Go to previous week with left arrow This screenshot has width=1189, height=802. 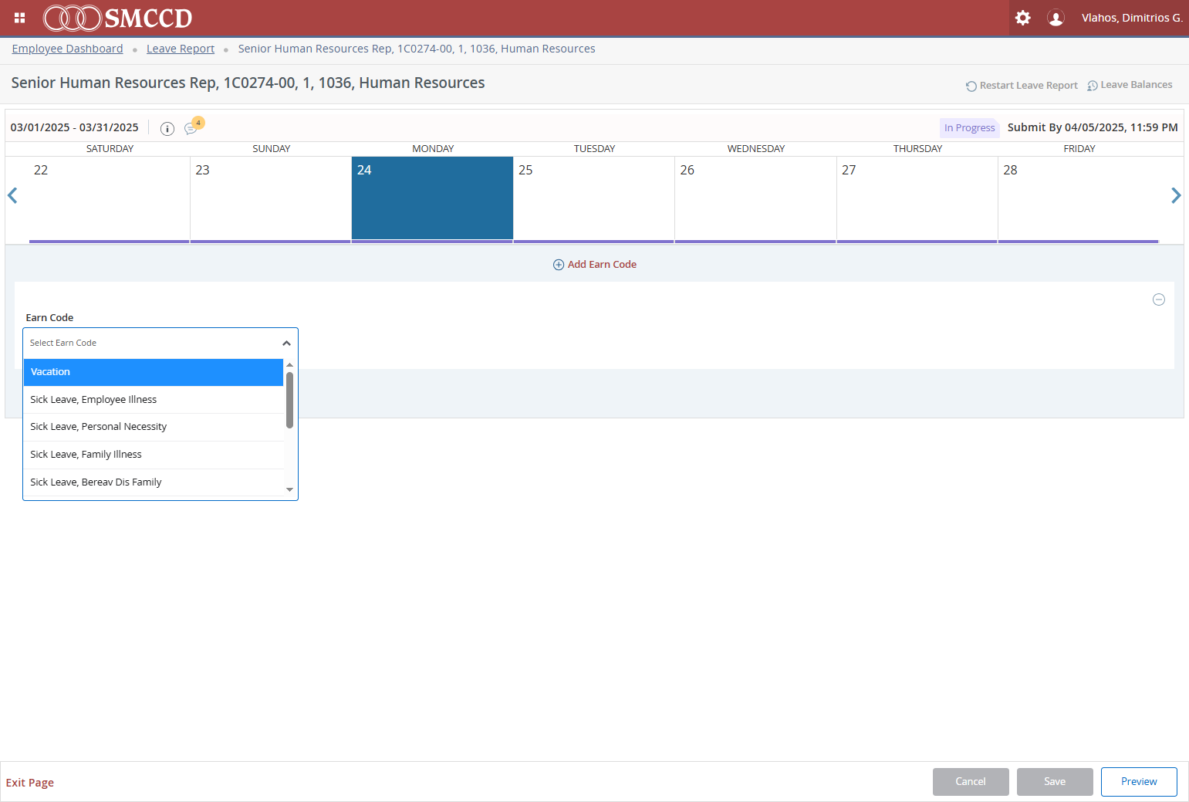pyautogui.click(x=12, y=195)
